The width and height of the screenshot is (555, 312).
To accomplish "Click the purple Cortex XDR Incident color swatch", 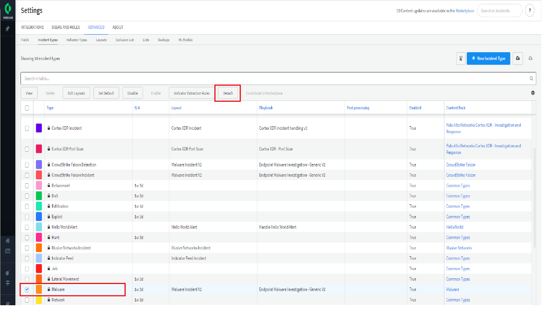I will point(39,128).
